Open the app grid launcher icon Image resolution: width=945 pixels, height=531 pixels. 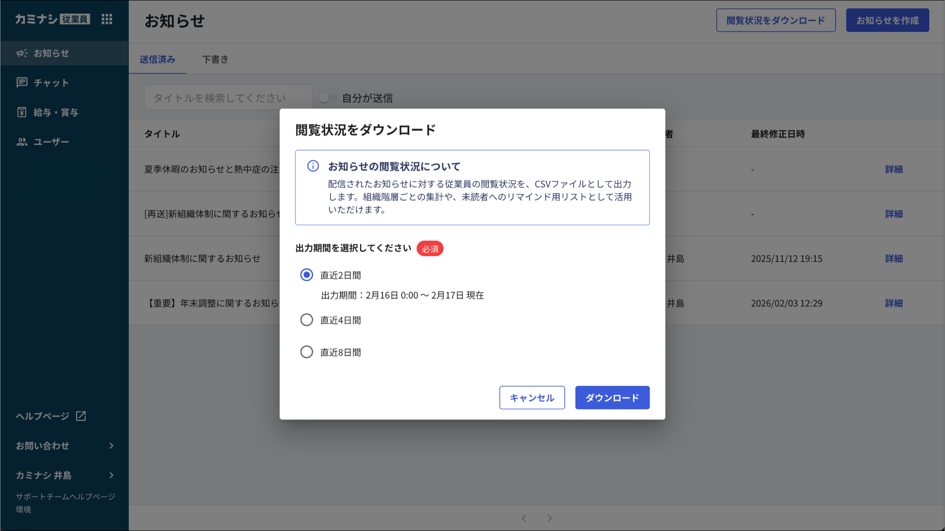coord(107,19)
